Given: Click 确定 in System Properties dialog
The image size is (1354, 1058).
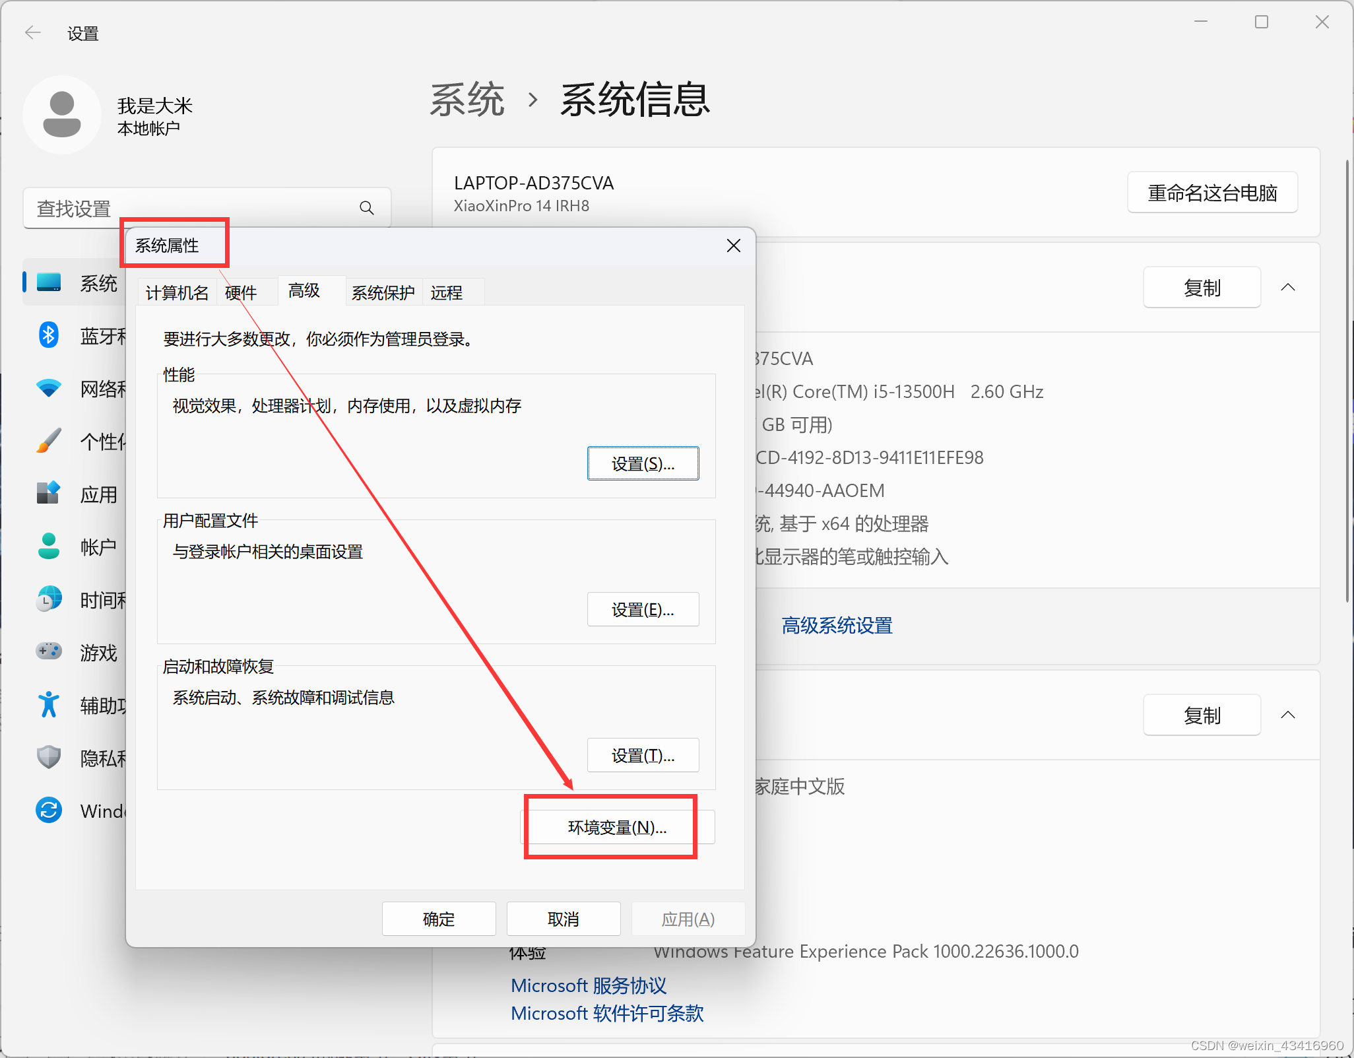Looking at the screenshot, I should pyautogui.click(x=439, y=919).
